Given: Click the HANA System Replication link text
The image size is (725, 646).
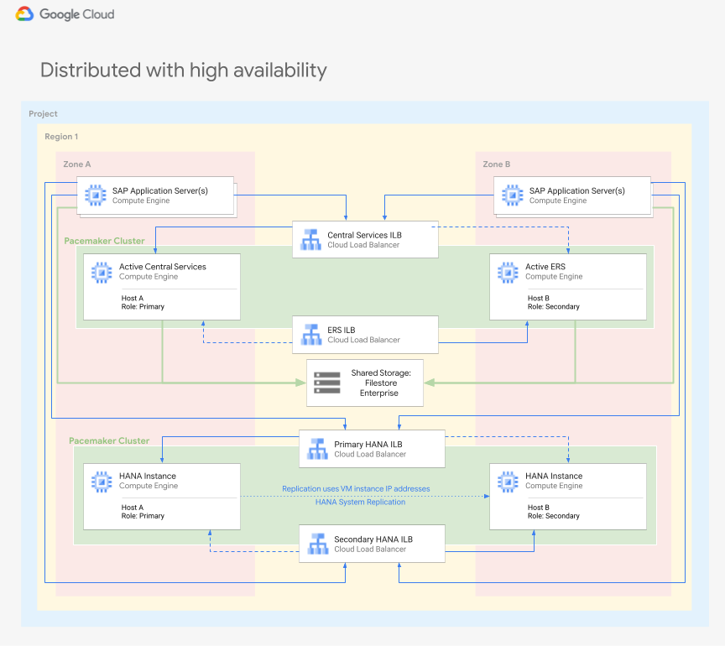Looking at the screenshot, I should point(360,502).
